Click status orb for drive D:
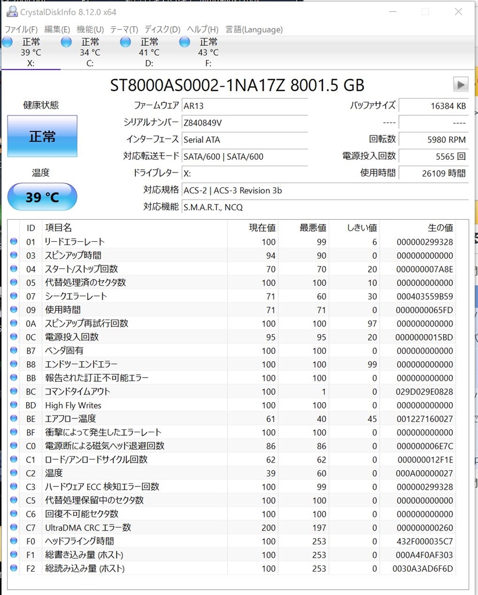478x595 pixels. 125,42
